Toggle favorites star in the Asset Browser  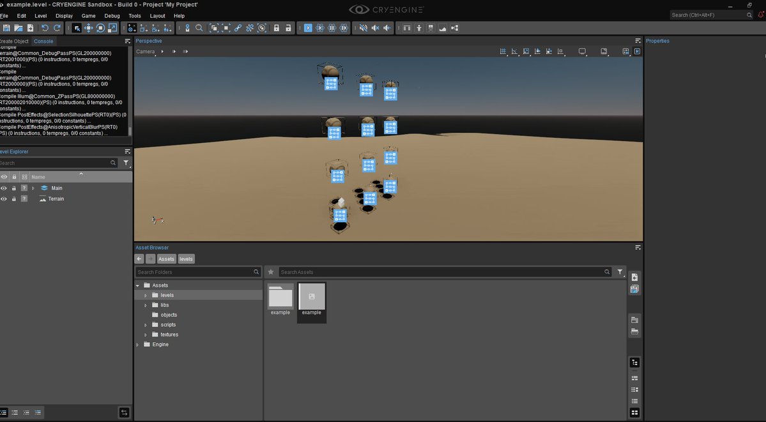coord(271,272)
